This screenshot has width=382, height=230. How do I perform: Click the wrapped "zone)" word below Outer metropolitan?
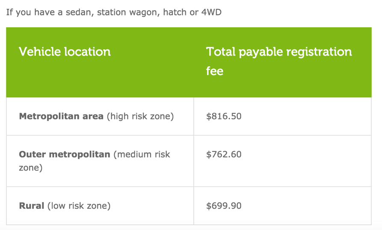click(31, 168)
